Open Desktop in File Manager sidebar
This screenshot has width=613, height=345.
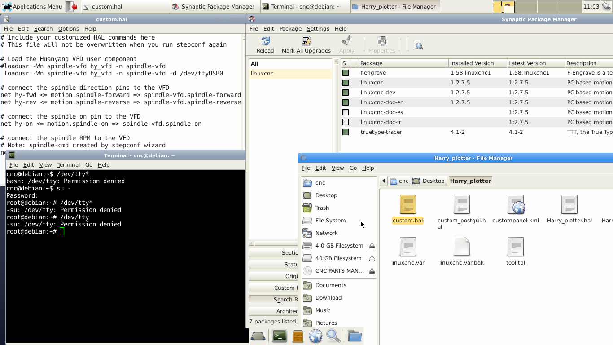tap(338, 195)
